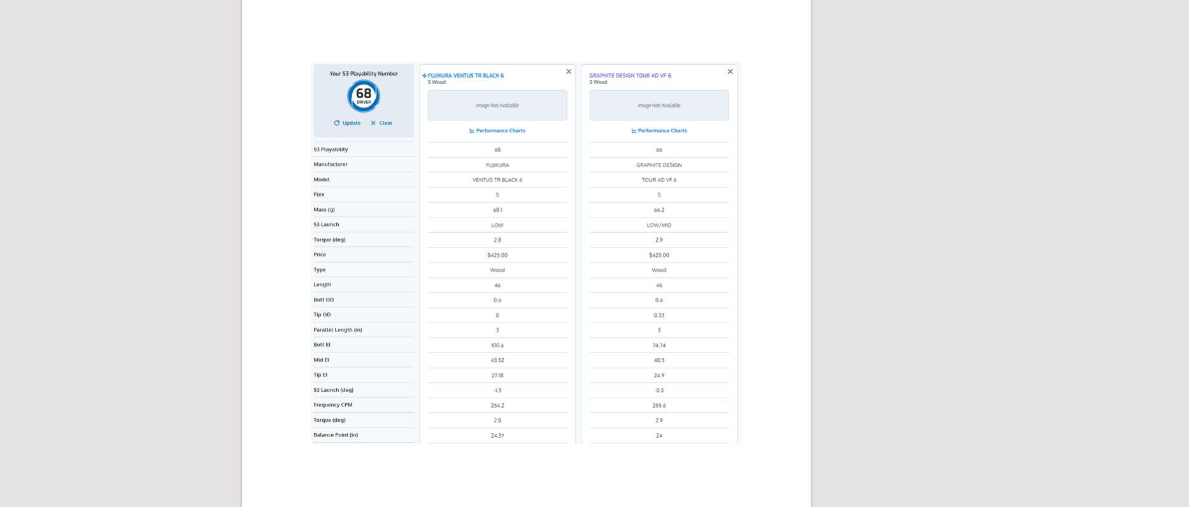
Task: Click the Your S3 Playability Number heading
Action: click(x=364, y=74)
